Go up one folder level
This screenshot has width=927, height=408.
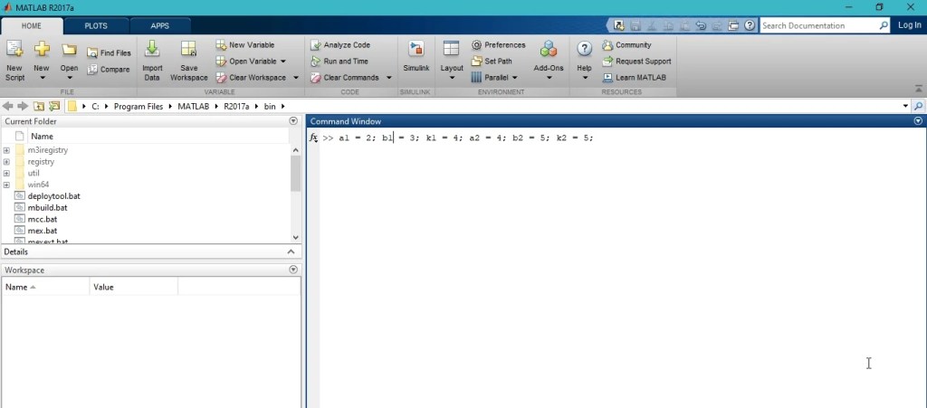coord(38,106)
